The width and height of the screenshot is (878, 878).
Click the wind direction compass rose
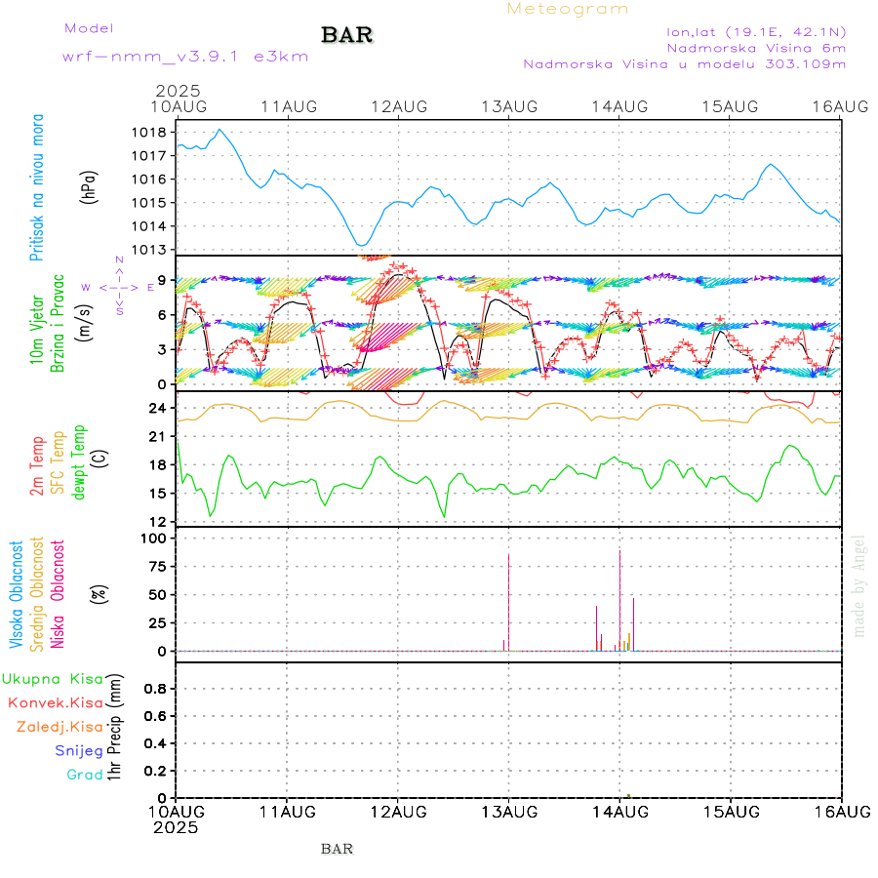tap(118, 287)
